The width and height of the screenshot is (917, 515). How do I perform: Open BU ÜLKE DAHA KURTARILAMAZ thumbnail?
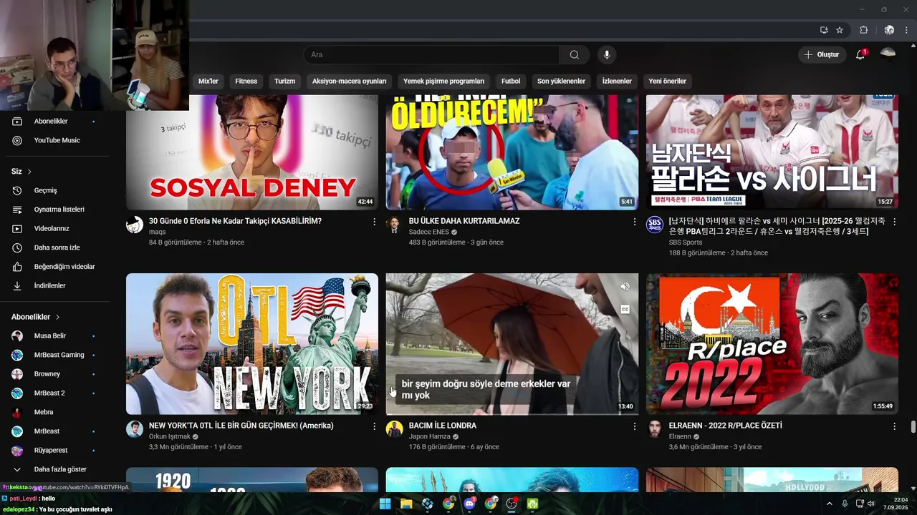click(x=512, y=152)
